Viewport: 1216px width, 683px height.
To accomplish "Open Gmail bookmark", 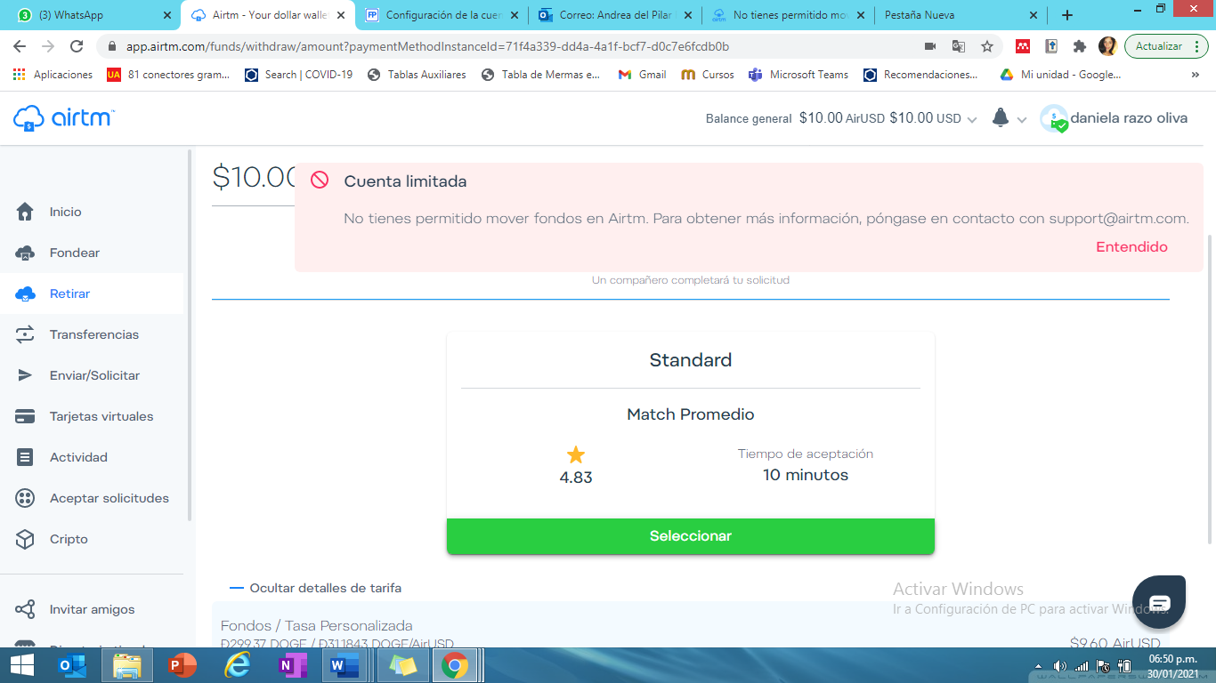I will click(x=642, y=75).
